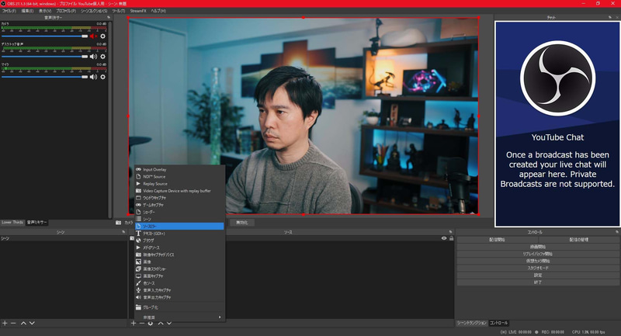Screen dimensions: 621x336
Task: Add a 画面キャプチャ display capture source
Action: (x=179, y=275)
